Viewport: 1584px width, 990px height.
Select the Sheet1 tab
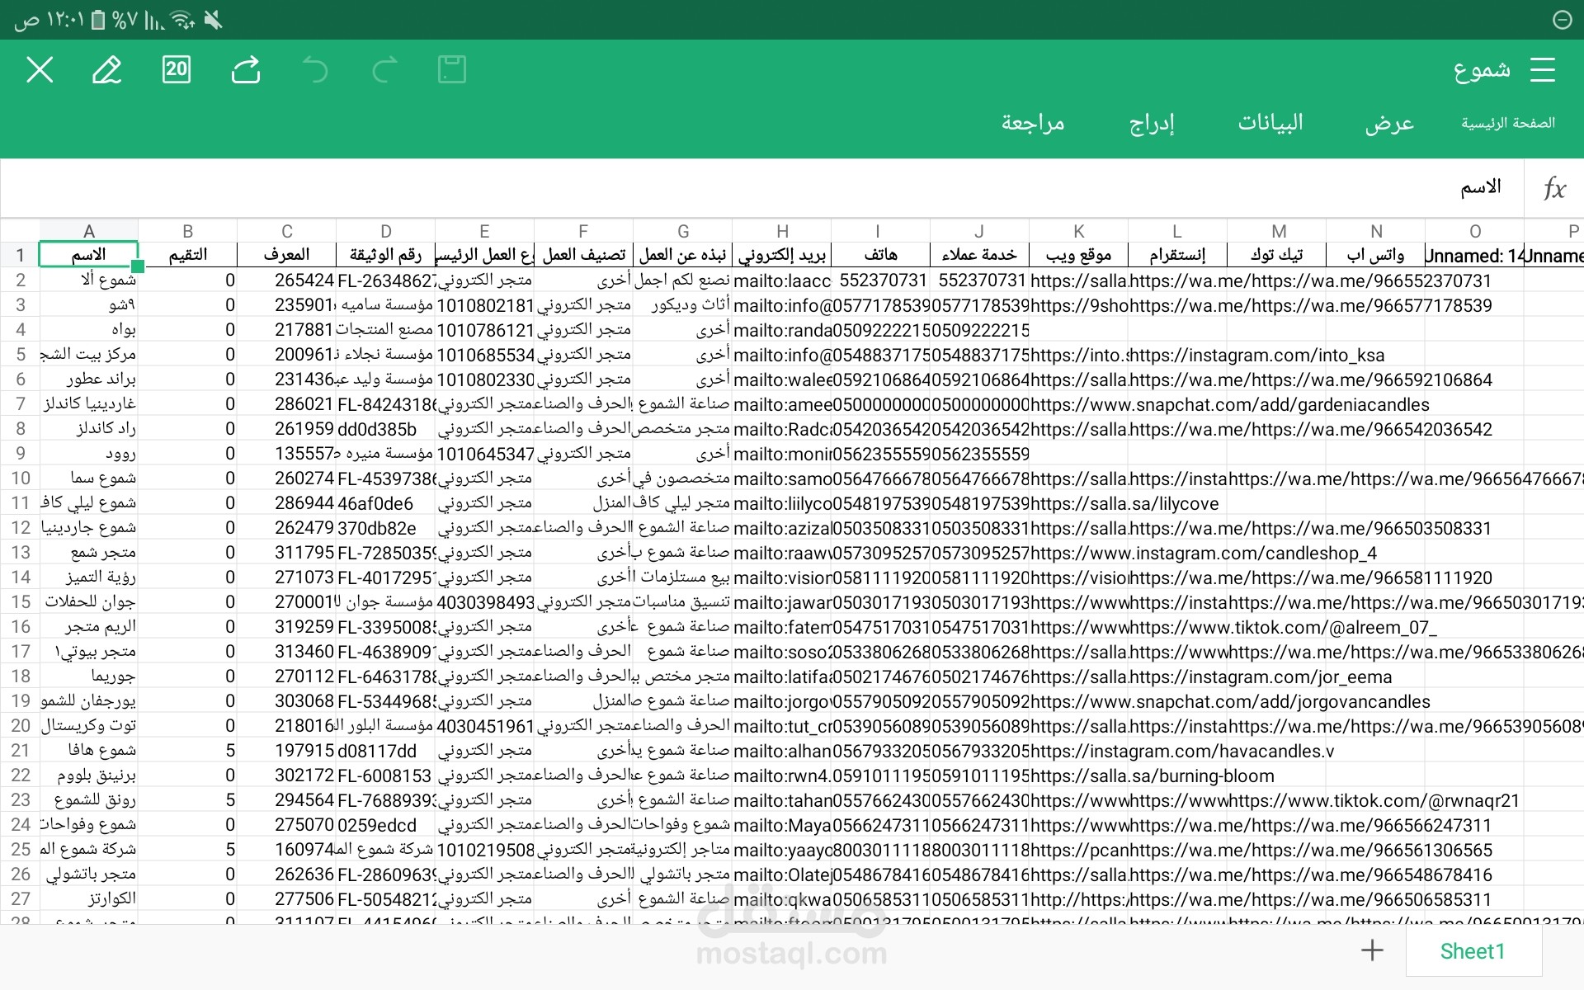1473,951
